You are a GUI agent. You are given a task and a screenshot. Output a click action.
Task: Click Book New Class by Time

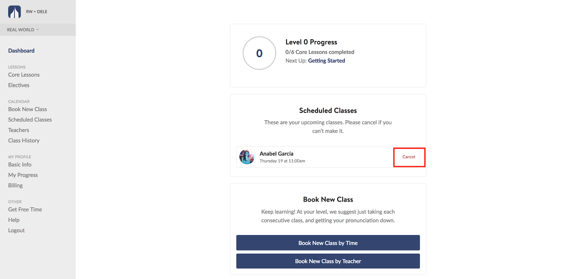(328, 243)
